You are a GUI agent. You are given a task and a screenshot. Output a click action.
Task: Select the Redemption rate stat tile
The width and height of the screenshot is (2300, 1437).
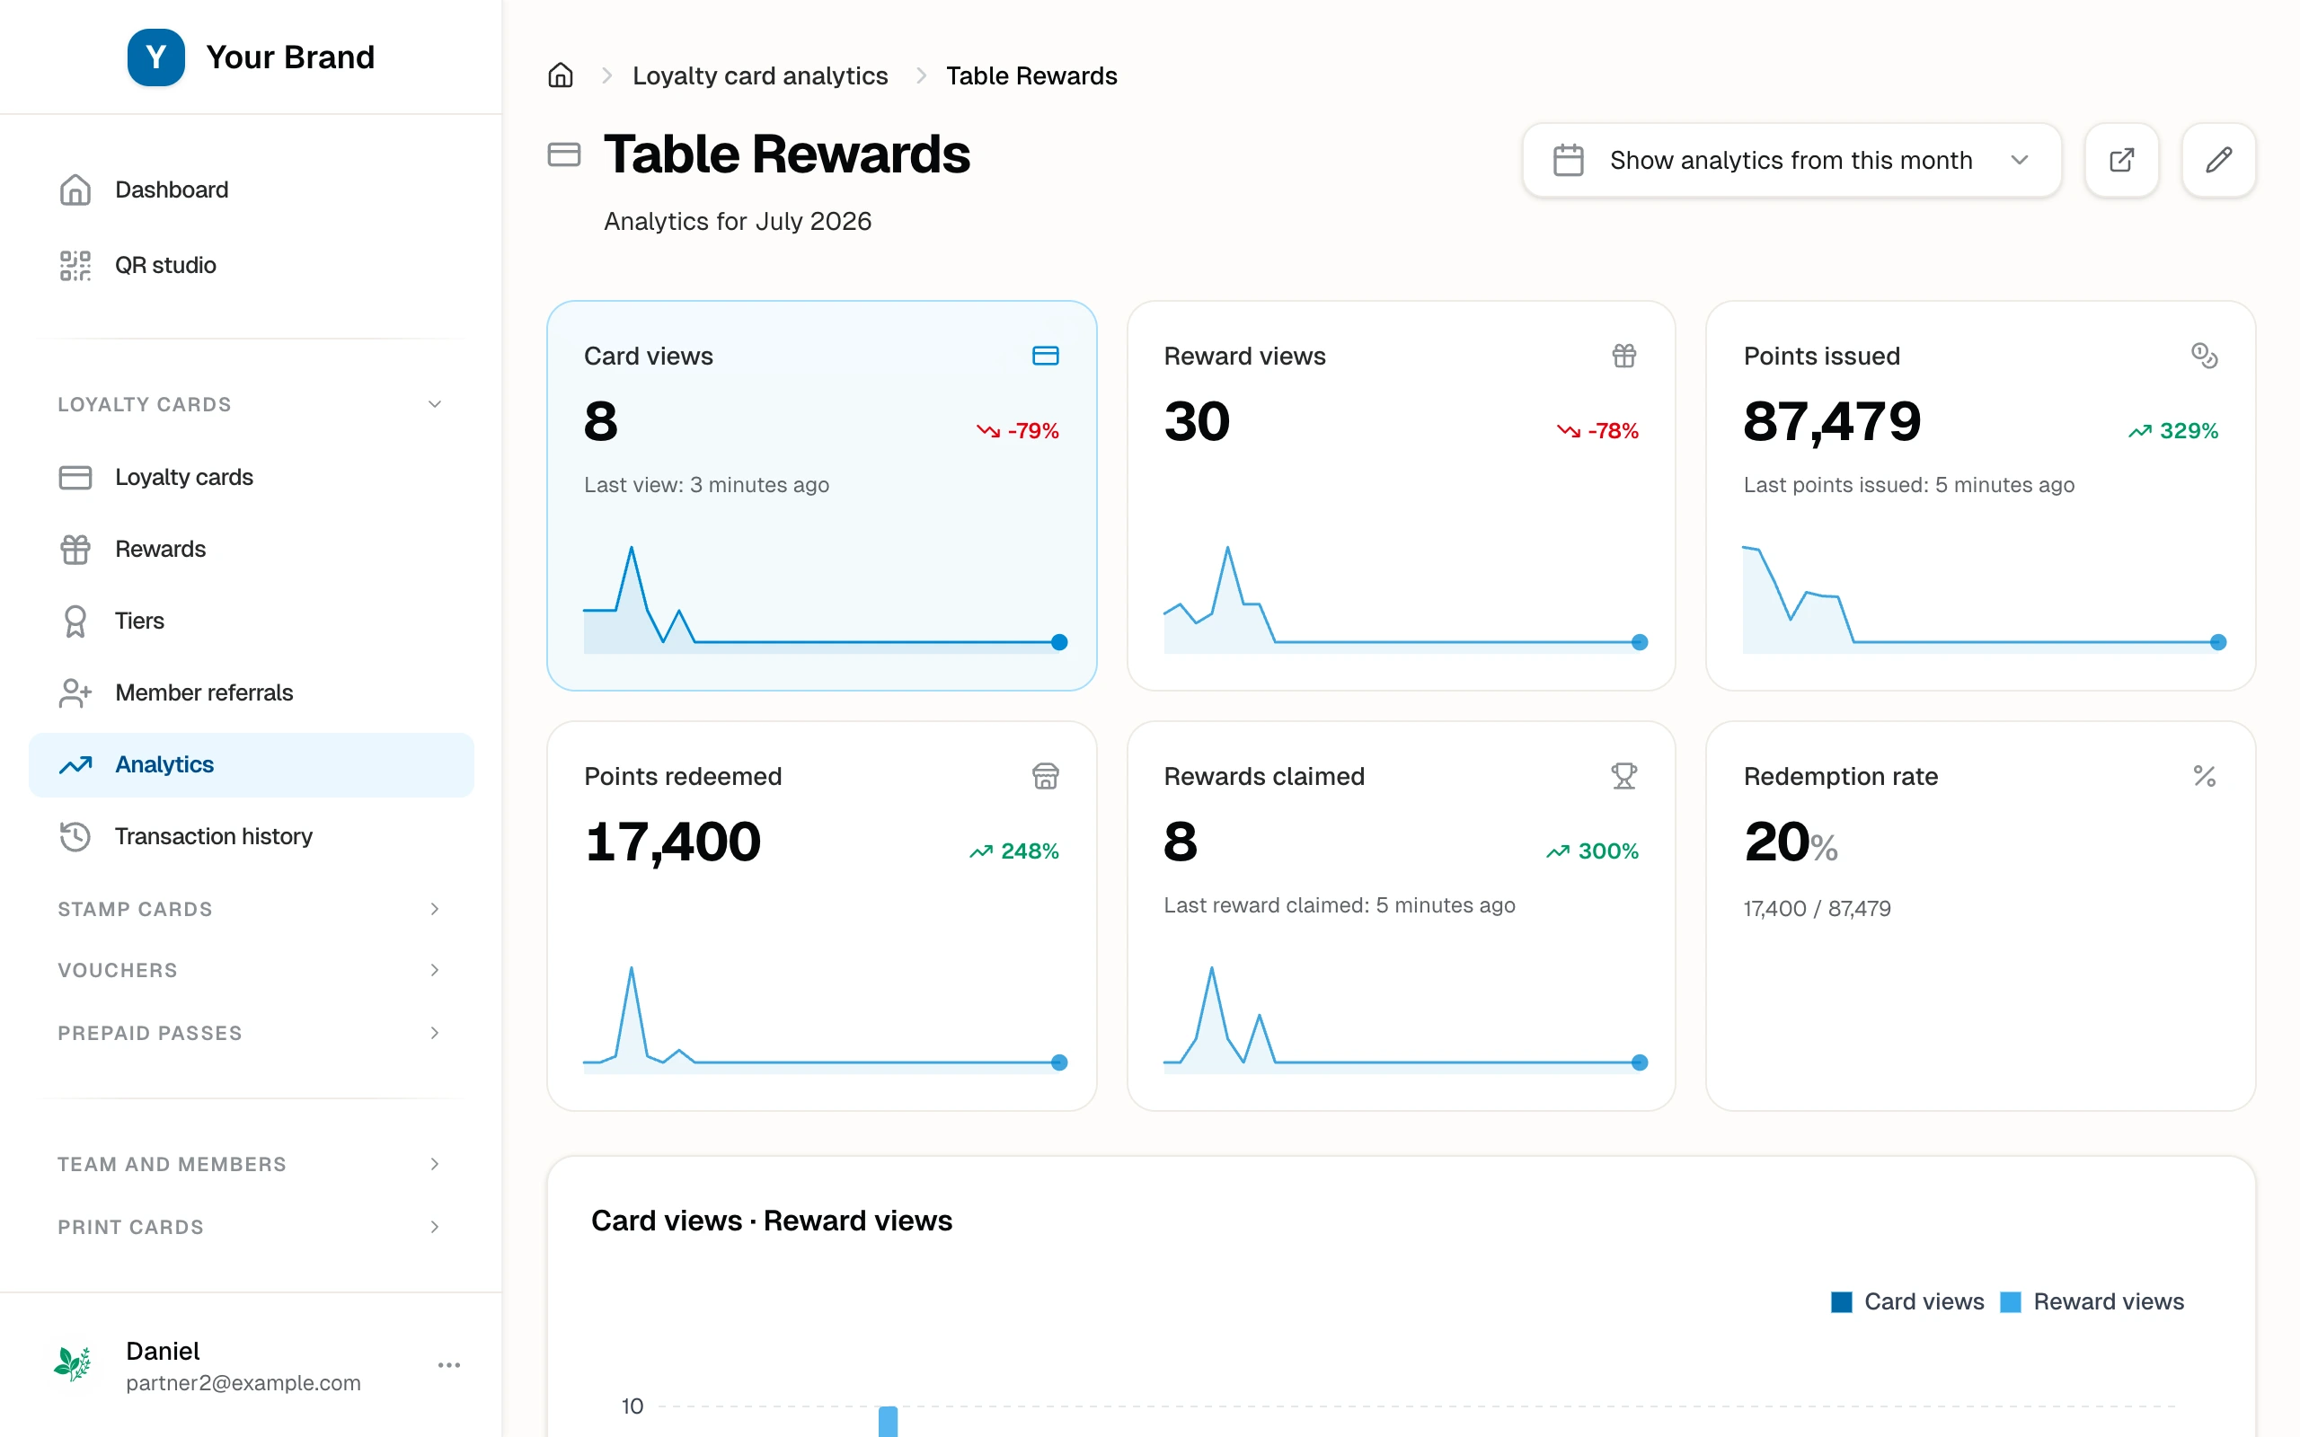1981,916
